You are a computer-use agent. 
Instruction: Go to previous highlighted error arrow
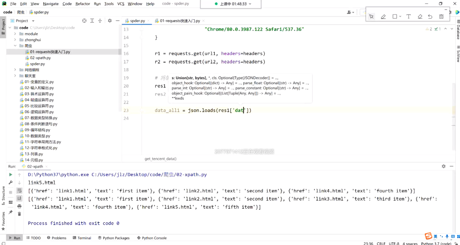tap(446, 29)
